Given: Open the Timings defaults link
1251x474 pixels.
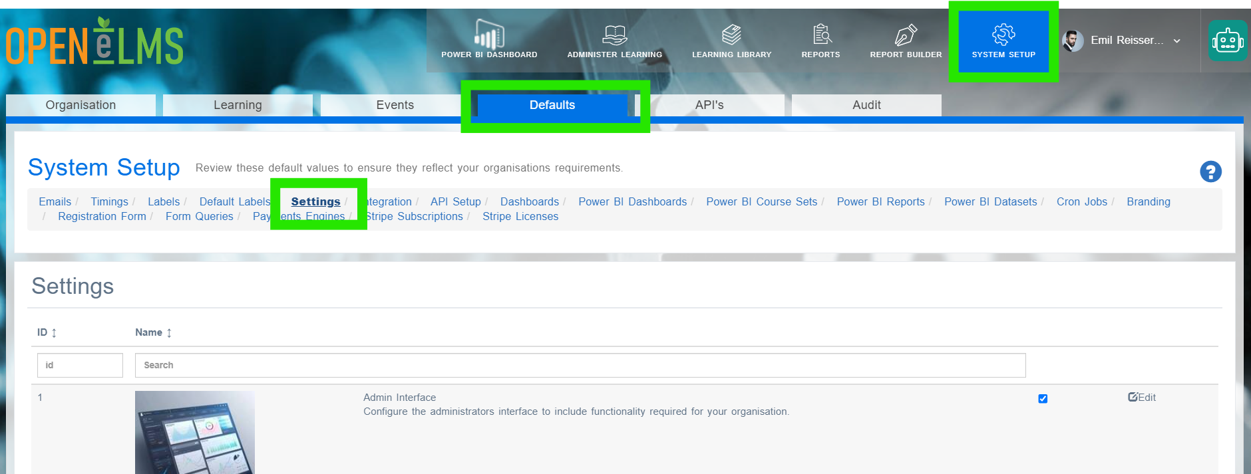Looking at the screenshot, I should point(109,201).
